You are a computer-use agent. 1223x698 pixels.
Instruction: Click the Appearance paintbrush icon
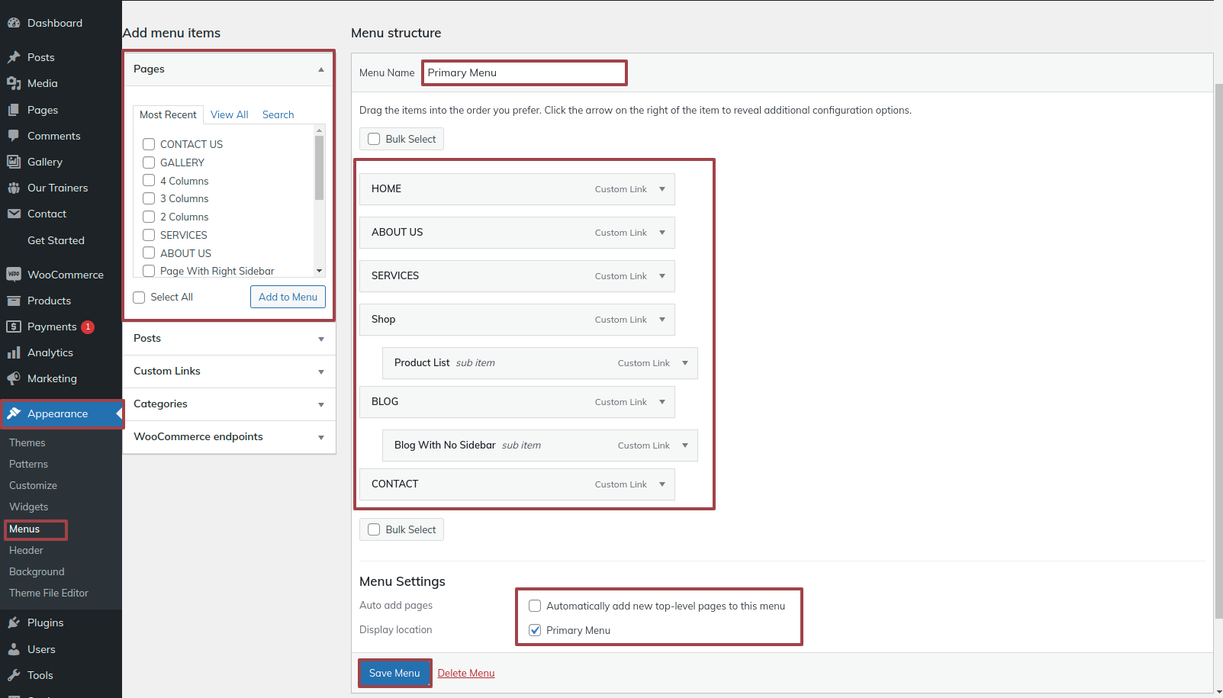[x=14, y=413]
